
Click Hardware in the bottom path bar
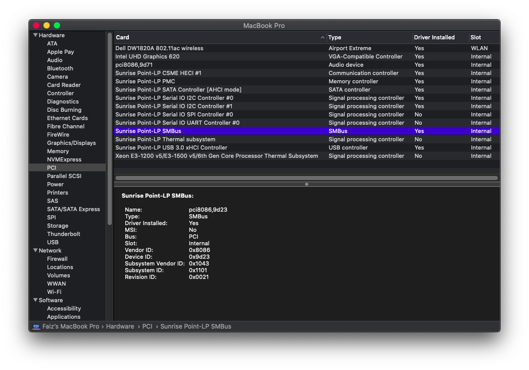point(120,327)
